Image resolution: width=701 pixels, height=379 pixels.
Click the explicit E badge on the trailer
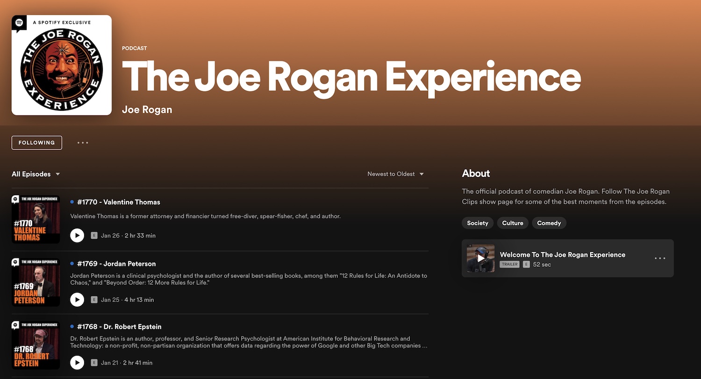[x=526, y=265]
